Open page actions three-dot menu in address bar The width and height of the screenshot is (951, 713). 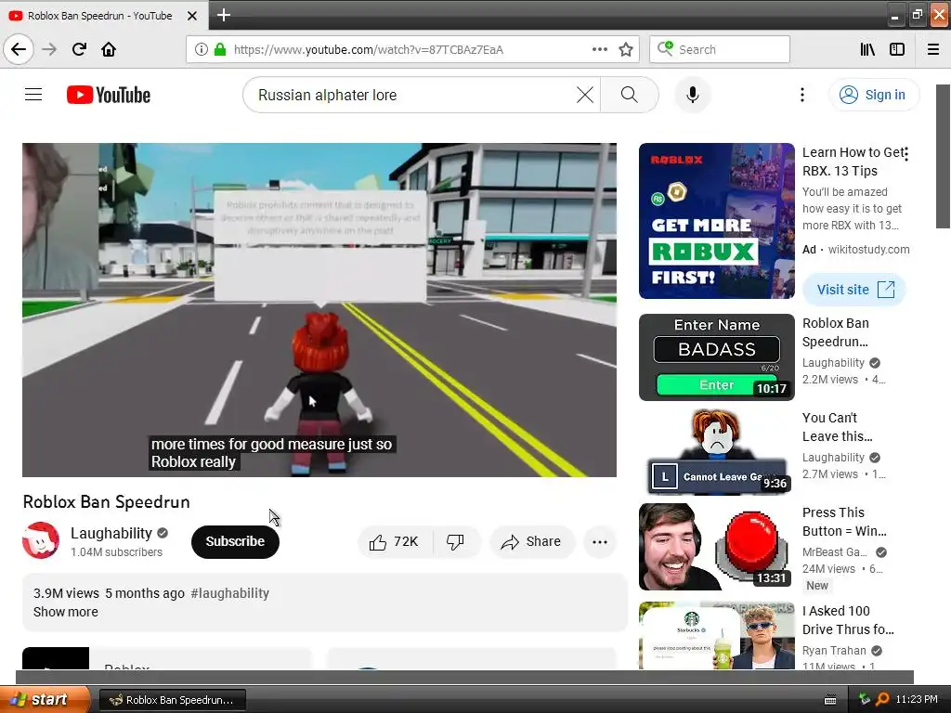click(x=600, y=49)
